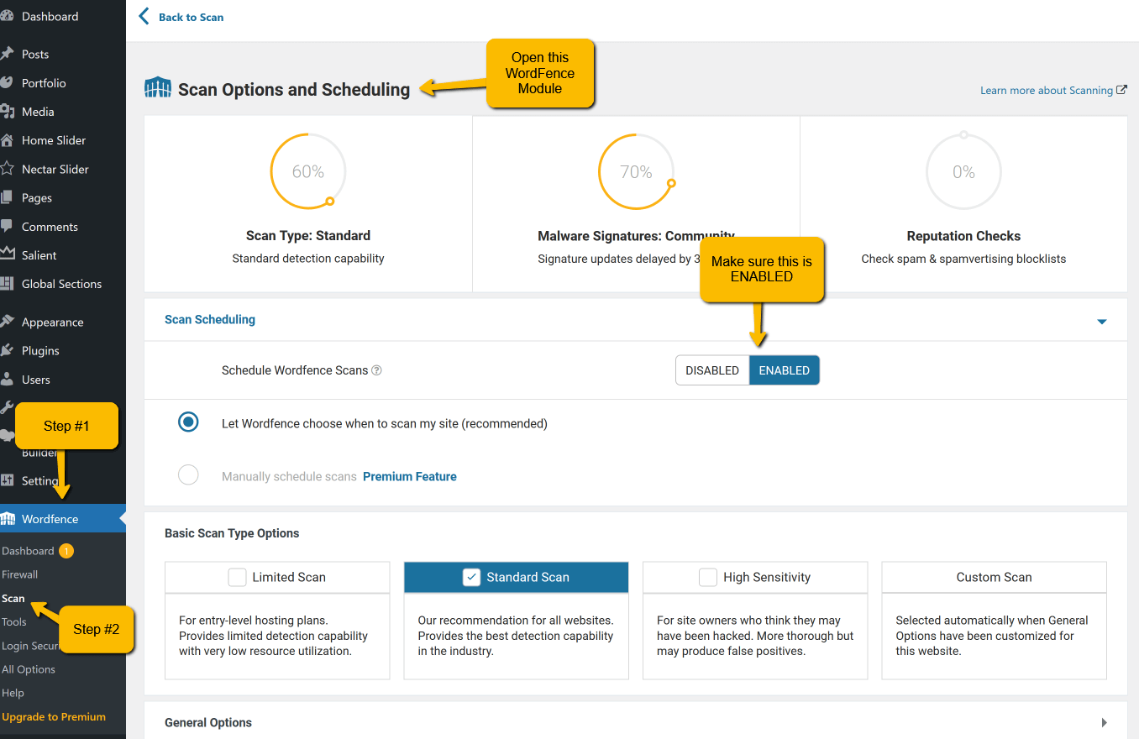Click the Plugins plug icon

click(7, 351)
